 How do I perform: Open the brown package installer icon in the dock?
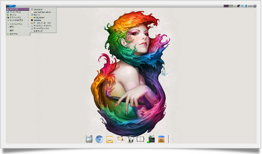(161, 139)
